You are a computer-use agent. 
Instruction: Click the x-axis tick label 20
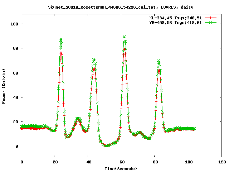(x=55, y=162)
